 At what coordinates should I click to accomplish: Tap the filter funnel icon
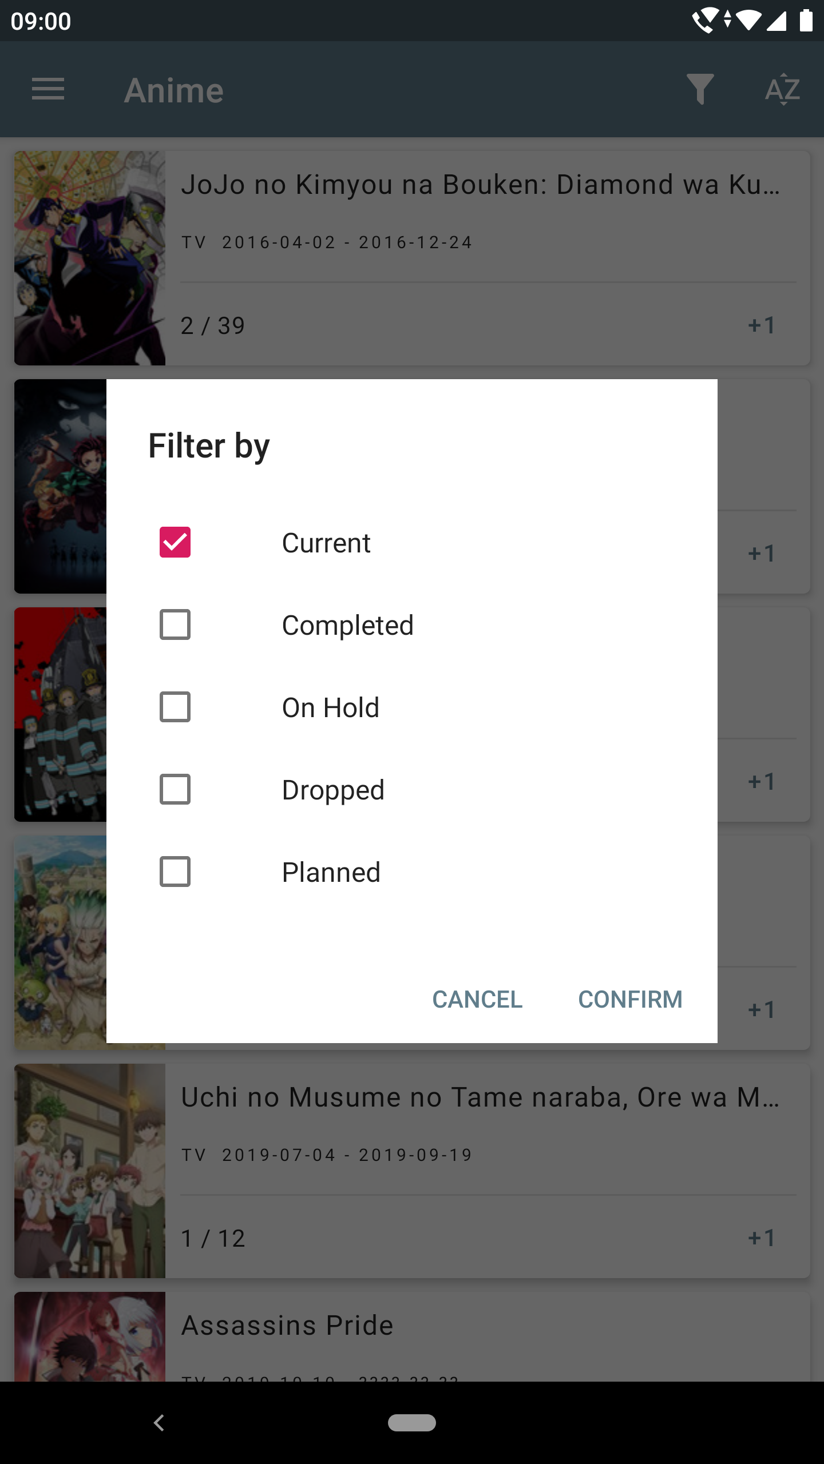pos(700,90)
